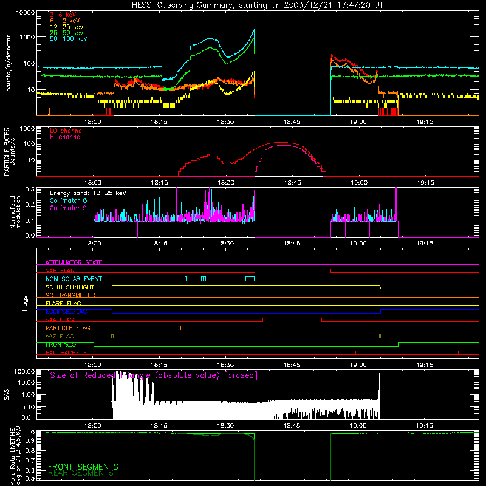Click the 'Flags' vertical axis label
This screenshot has width=486, height=486.
[25, 303]
